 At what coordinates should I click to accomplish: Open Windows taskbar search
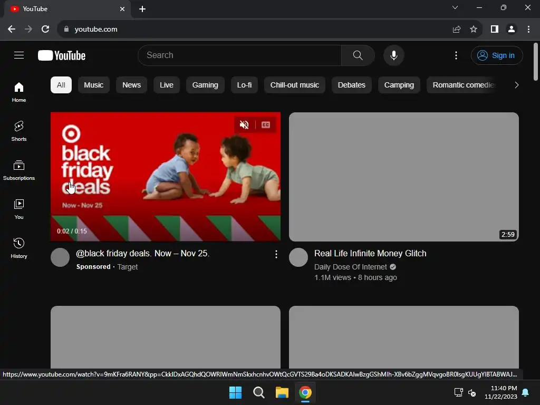(258, 392)
